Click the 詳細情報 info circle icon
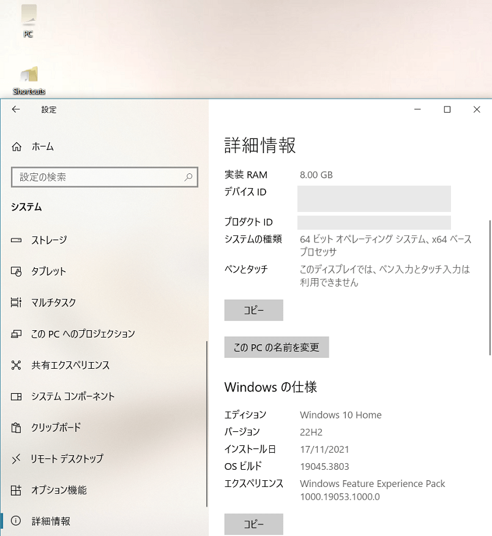Image resolution: width=492 pixels, height=536 pixels. tap(16, 521)
